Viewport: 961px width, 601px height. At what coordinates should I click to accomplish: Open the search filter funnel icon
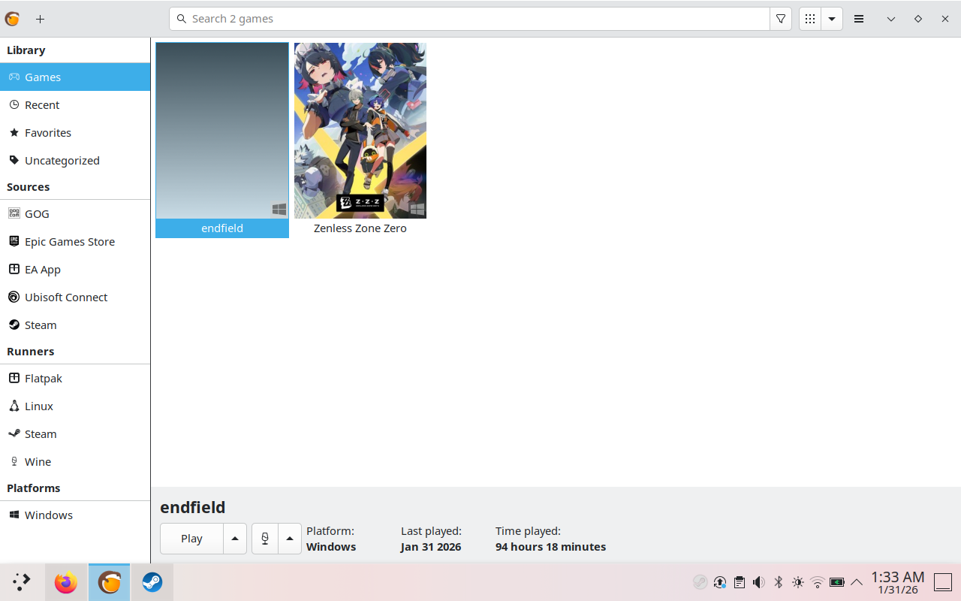click(x=781, y=19)
